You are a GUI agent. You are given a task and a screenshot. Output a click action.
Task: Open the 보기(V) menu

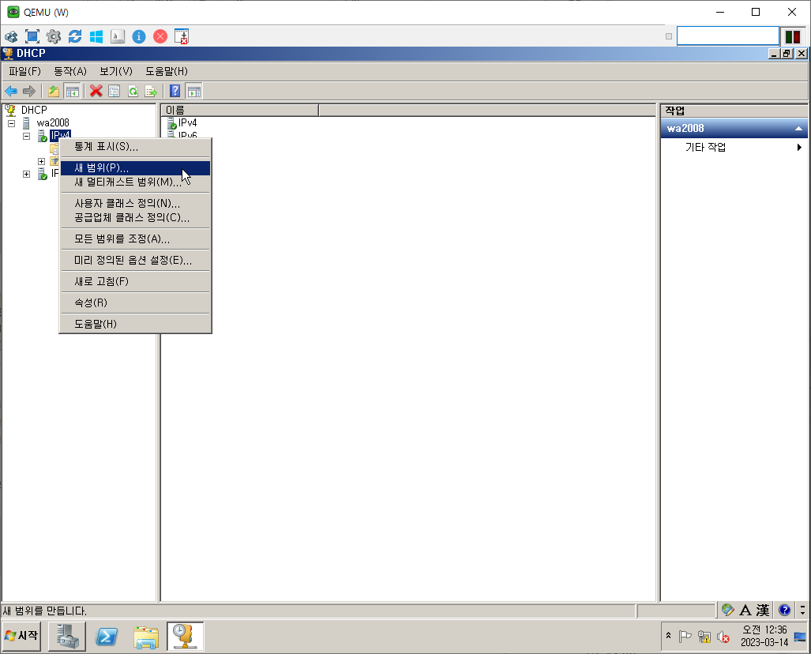click(x=116, y=71)
